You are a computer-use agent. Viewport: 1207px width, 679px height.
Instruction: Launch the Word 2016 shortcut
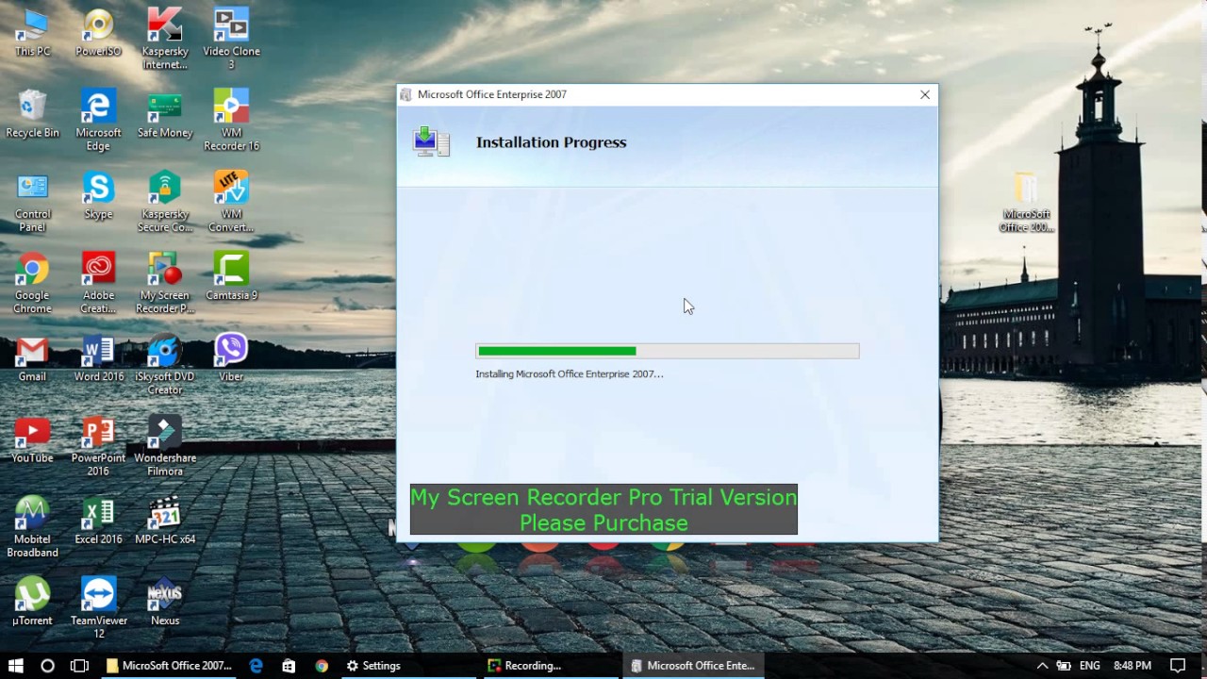98,357
